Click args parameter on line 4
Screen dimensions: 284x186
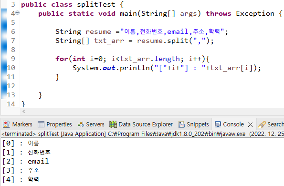[x=189, y=14]
